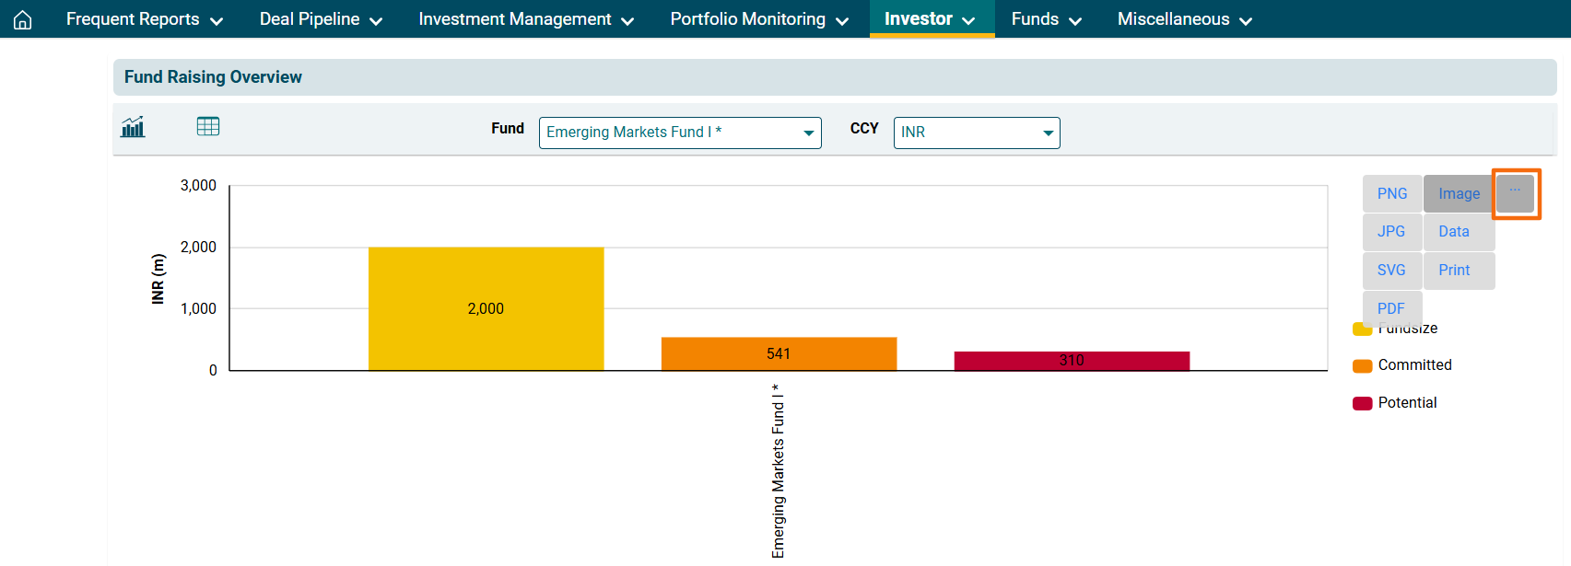The height and width of the screenshot is (566, 1571).
Task: Open the Investment Management menu
Action: click(525, 19)
